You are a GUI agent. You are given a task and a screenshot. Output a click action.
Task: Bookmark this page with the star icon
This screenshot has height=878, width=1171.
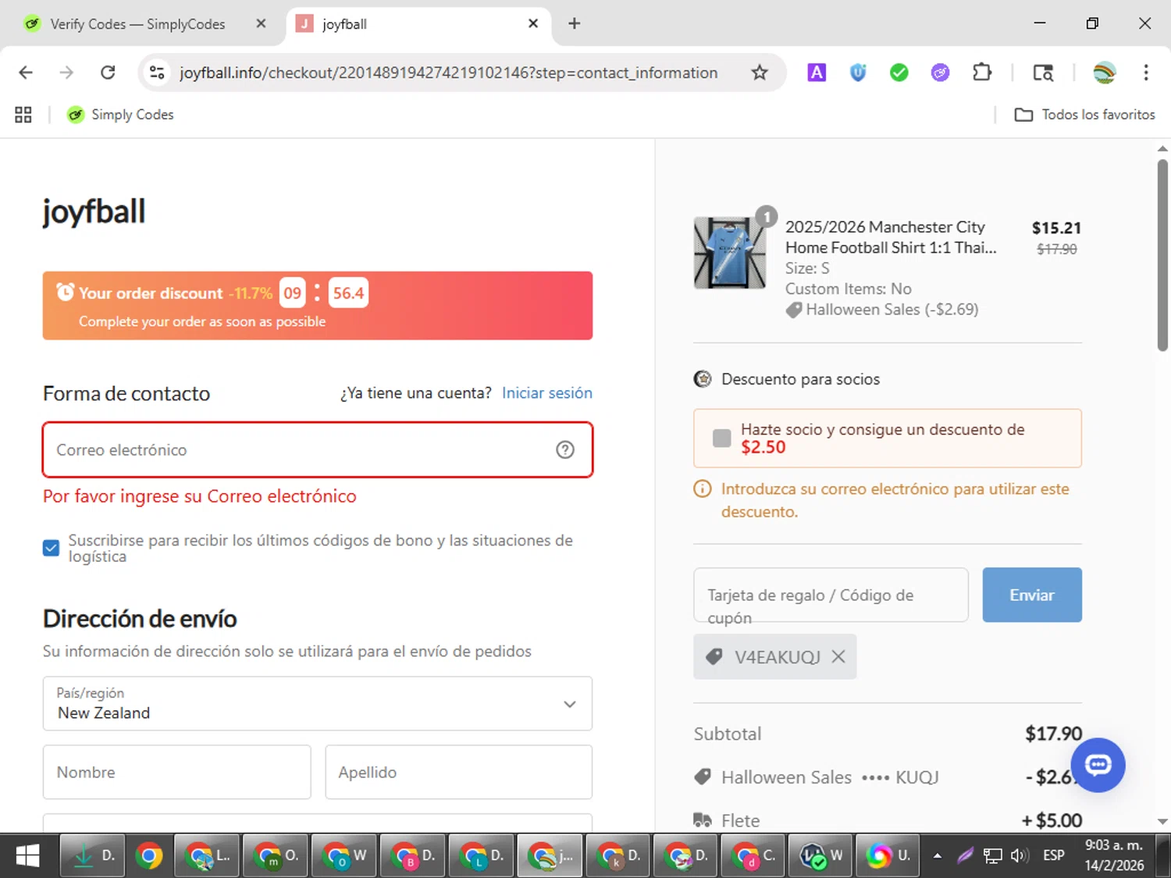759,73
